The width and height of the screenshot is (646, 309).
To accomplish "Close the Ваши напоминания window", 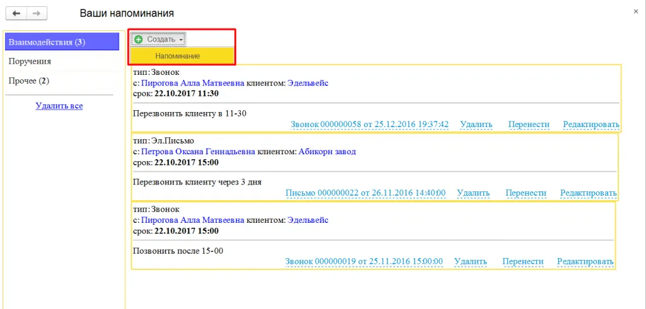I will (x=636, y=12).
